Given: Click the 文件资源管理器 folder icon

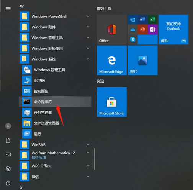Looking at the screenshot, I should pyautogui.click(x=27, y=123).
